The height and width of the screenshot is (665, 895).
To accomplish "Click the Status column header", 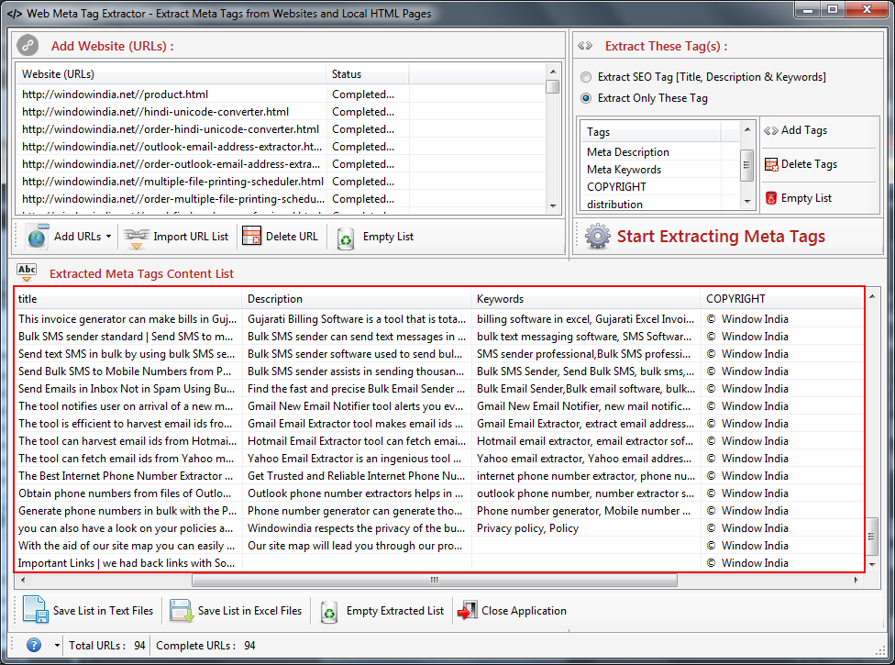I will click(368, 74).
